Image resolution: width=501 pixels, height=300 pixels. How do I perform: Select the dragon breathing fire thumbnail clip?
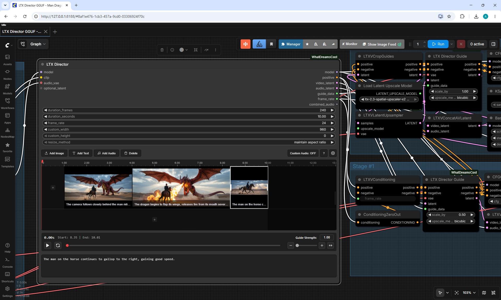pos(181,187)
